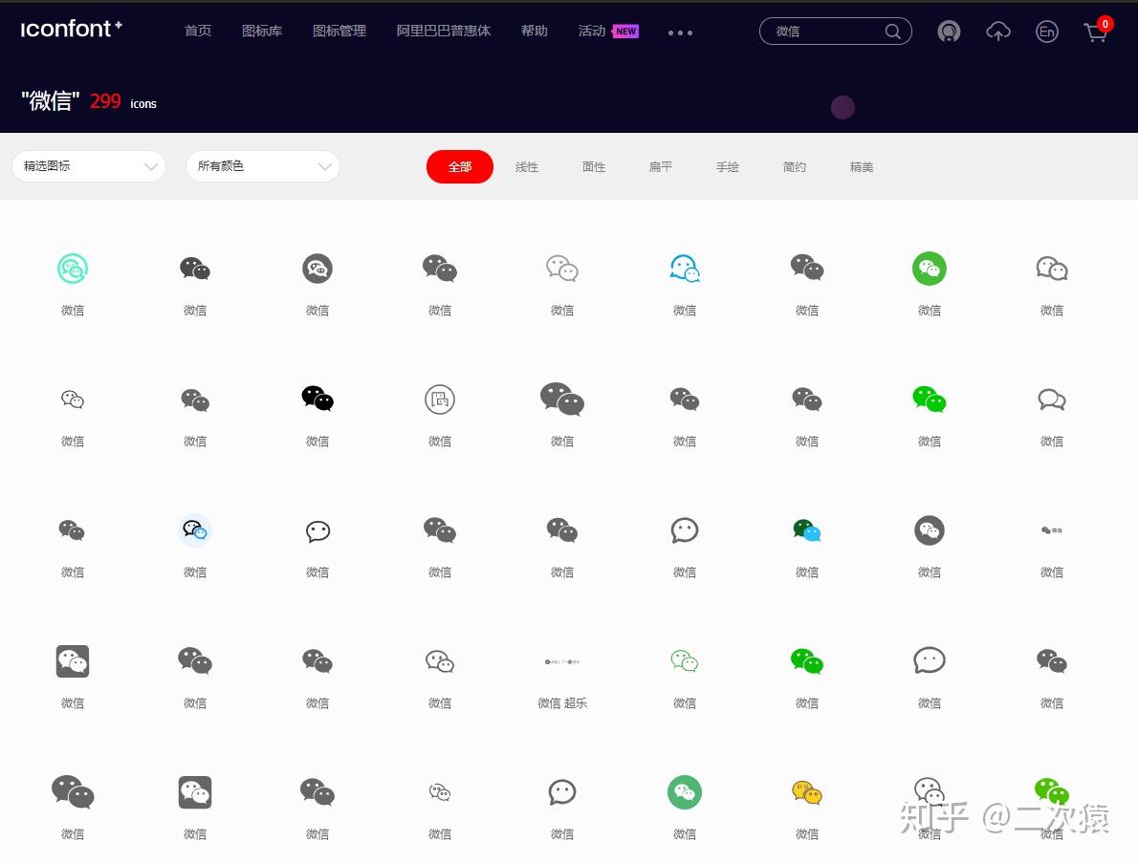This screenshot has height=864, width=1138.
Task: Select the bright green WeChat icon in second row
Action: 929,399
